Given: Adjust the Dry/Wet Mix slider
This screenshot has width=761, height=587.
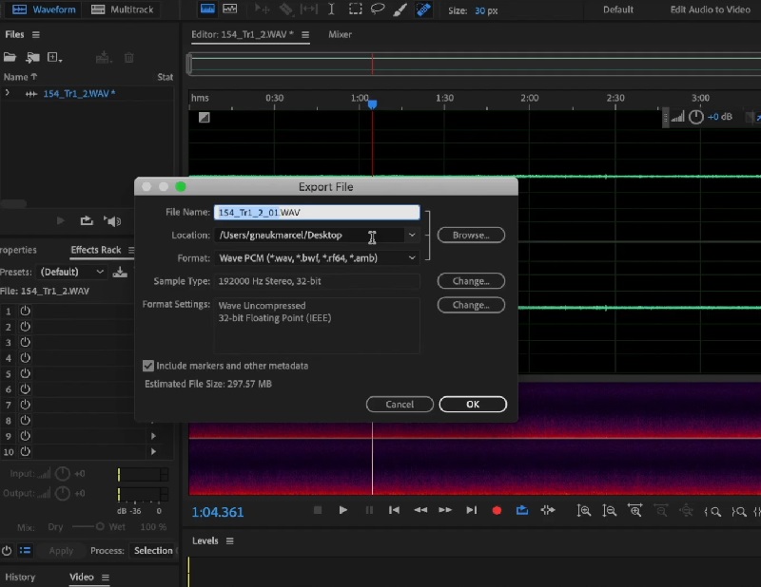Looking at the screenshot, I should (x=88, y=526).
